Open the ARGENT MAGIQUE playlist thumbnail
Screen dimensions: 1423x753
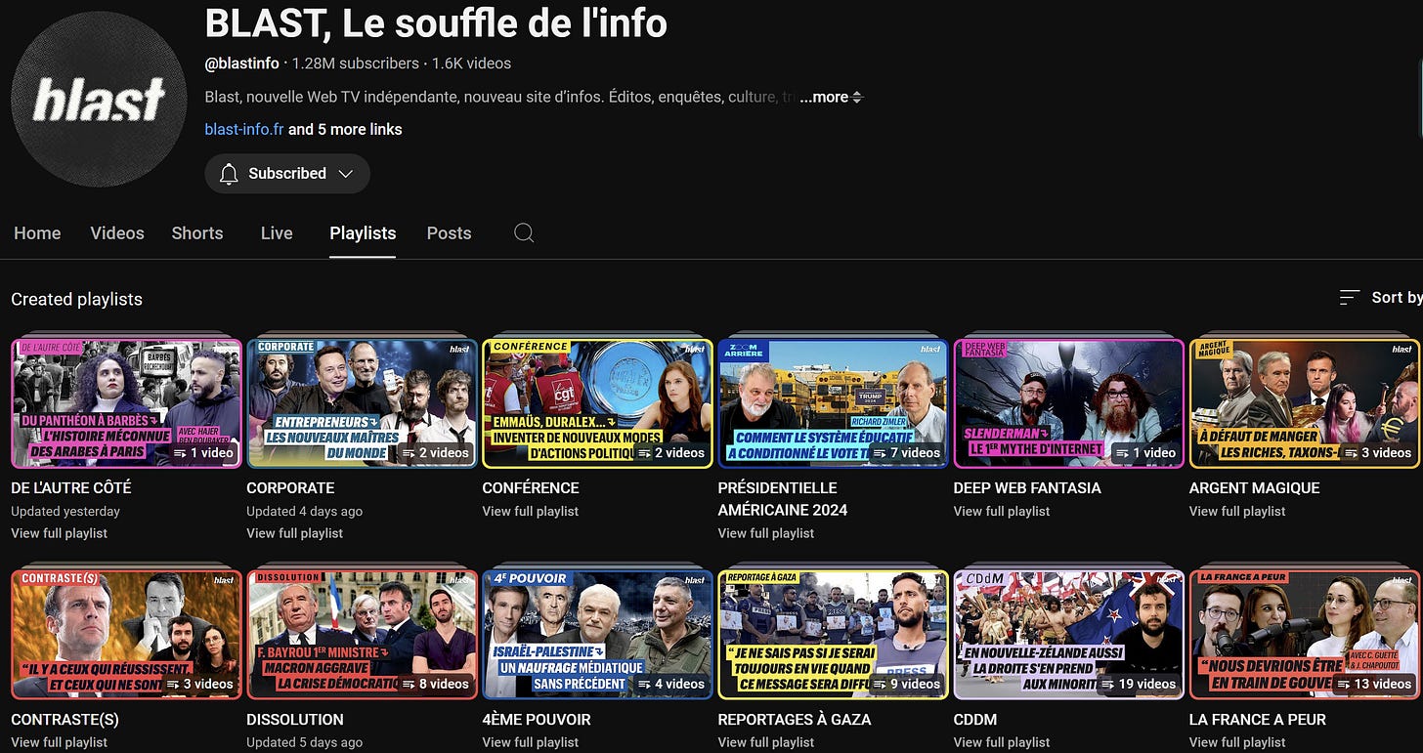point(1304,403)
